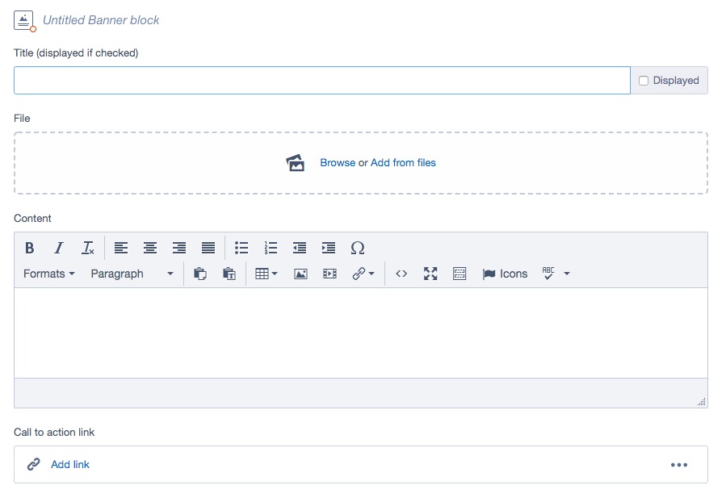
Task: Click Add from files link
Action: [403, 163]
